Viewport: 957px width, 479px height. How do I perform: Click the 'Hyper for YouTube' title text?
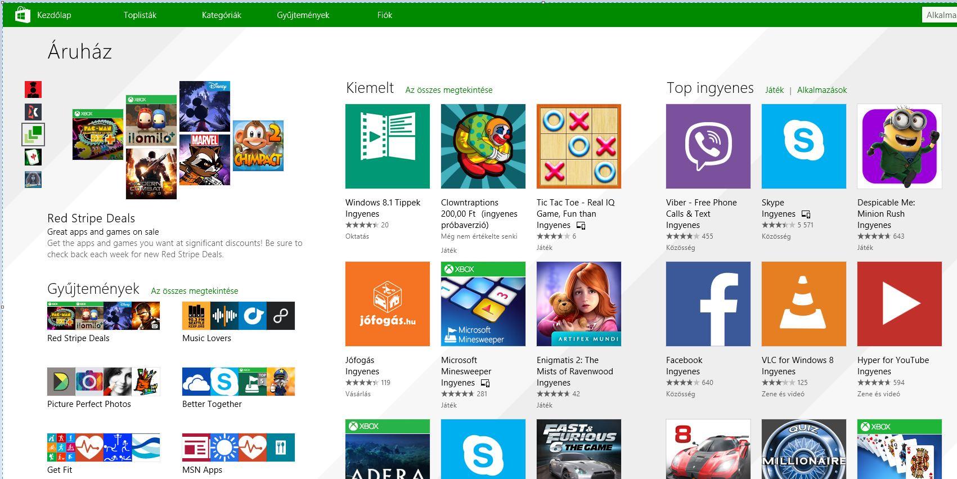(893, 360)
